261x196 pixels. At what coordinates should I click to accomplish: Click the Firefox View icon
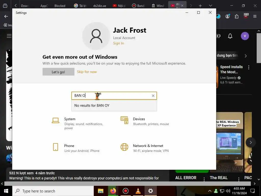point(5,6)
